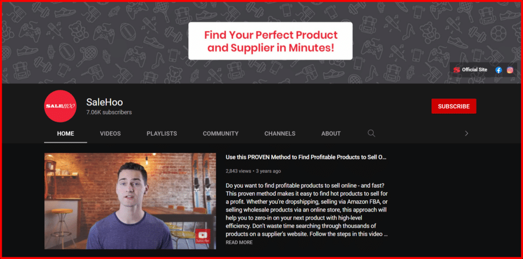Viewport: 523px width, 259px height.
Task: Go to the COMMUNITY tab
Action: pos(220,134)
